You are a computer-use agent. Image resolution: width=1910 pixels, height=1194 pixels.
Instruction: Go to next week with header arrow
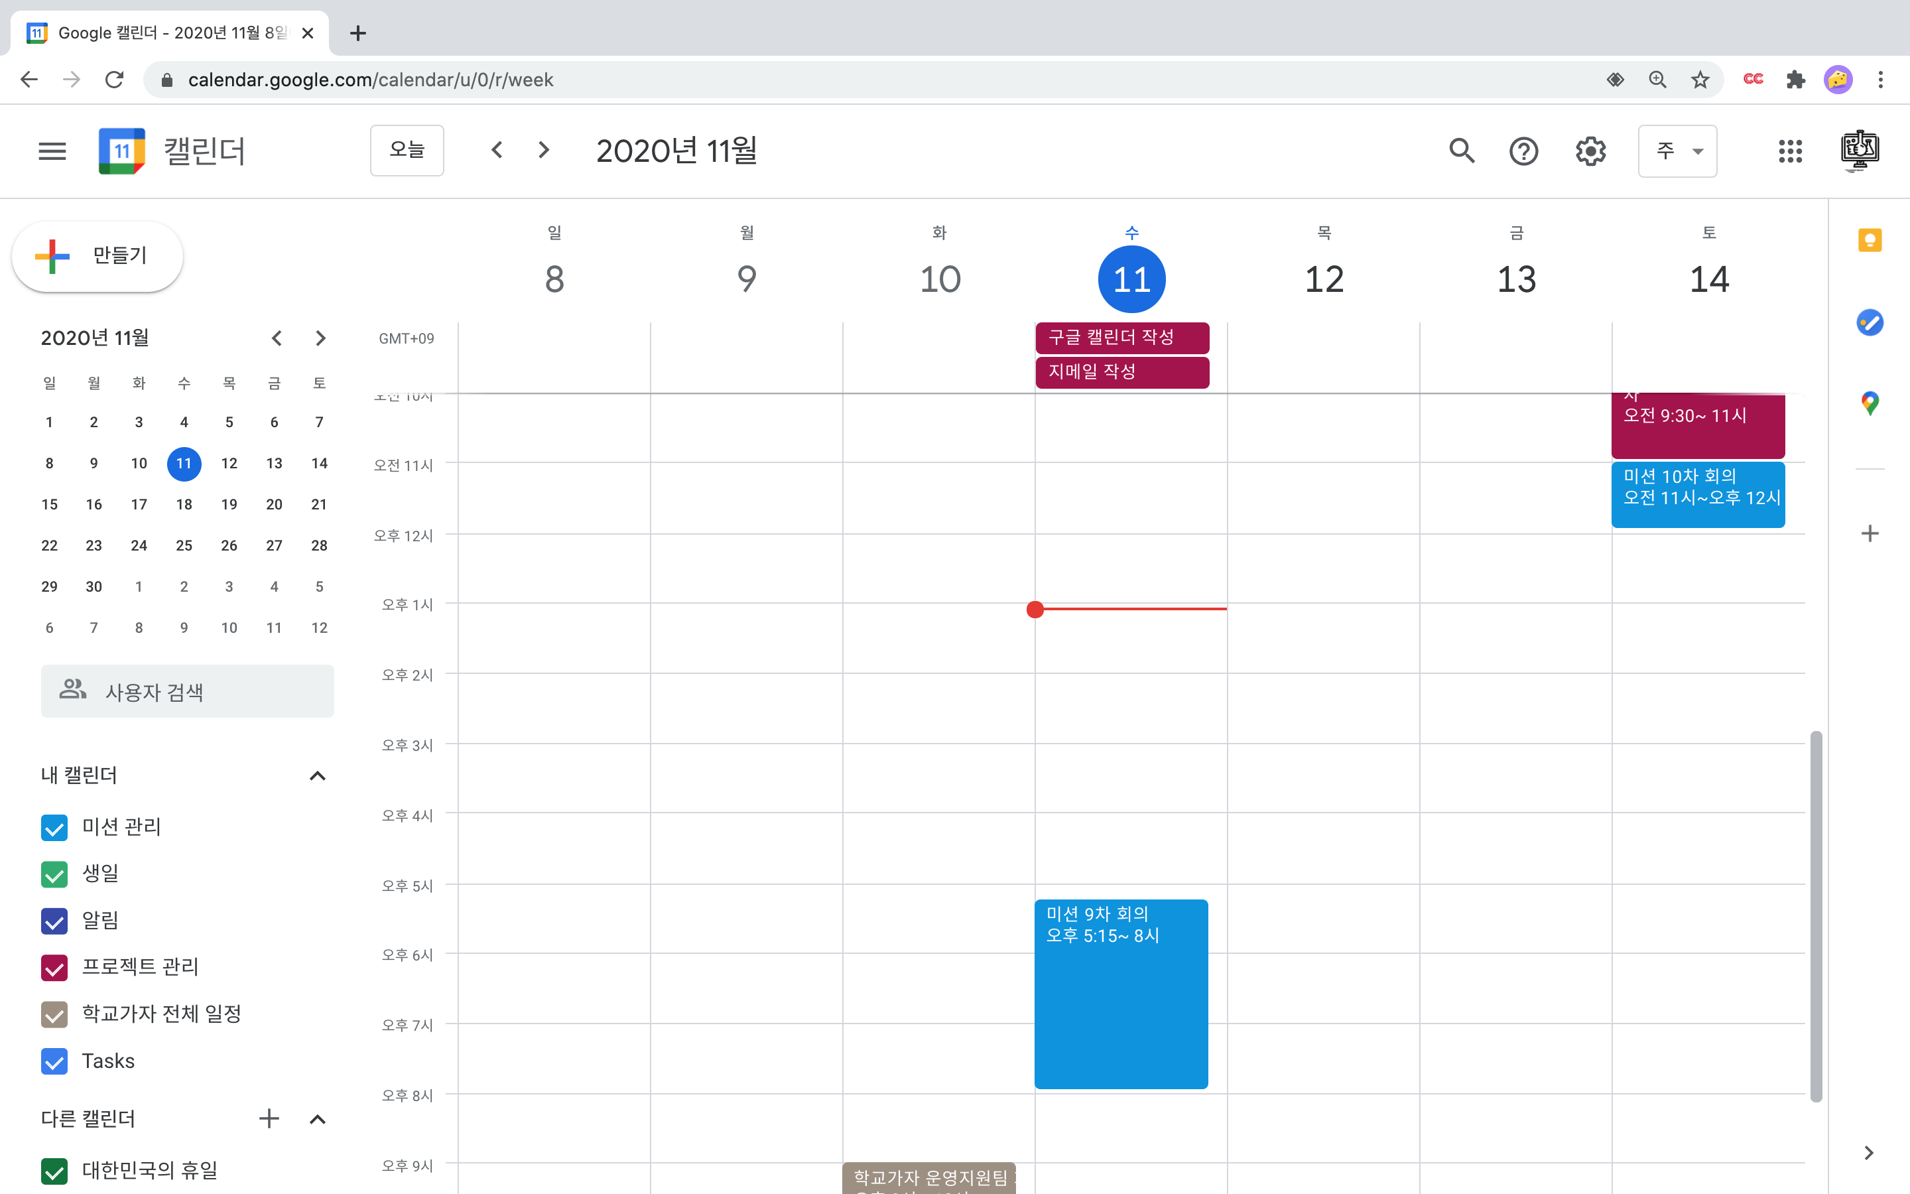pyautogui.click(x=543, y=150)
